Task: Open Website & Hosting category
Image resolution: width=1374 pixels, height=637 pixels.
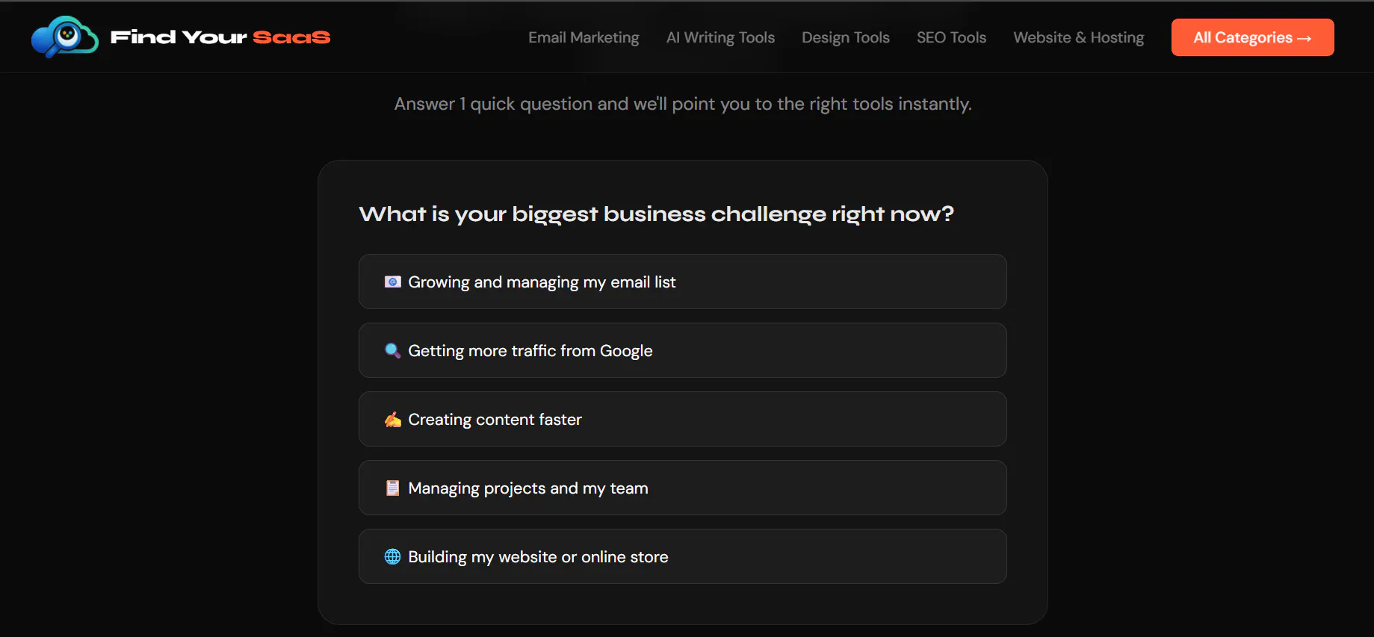Action: point(1079,37)
